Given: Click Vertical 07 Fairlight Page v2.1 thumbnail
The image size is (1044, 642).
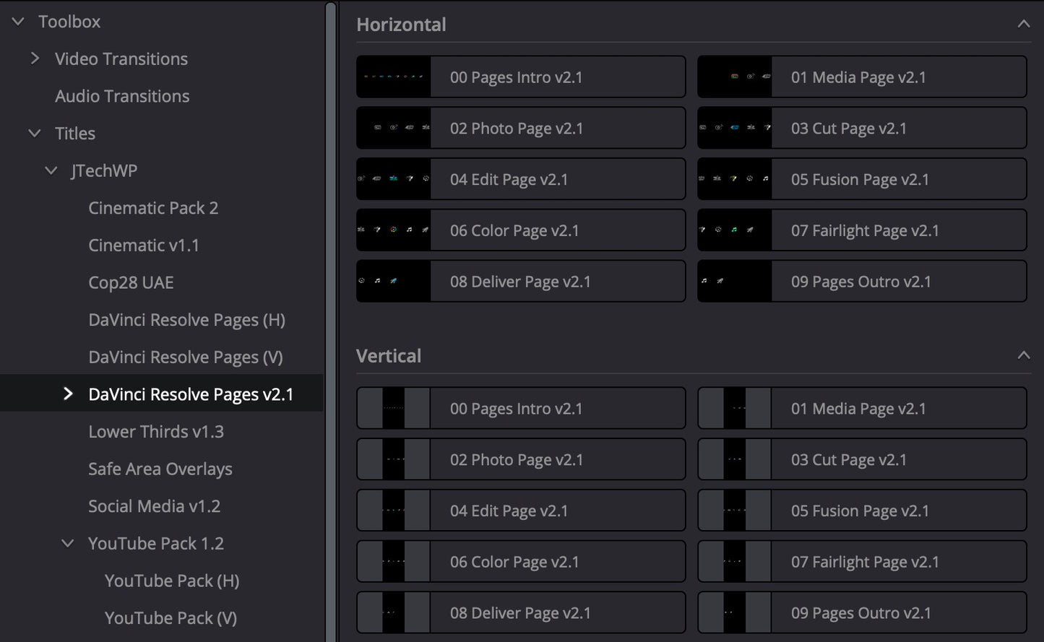Looking at the screenshot, I should tap(735, 562).
